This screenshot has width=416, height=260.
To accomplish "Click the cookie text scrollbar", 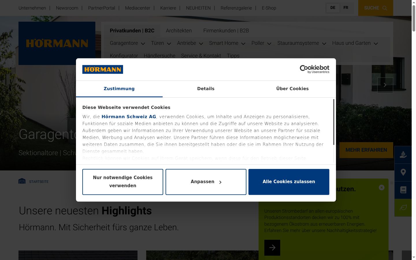I will 334,122.
